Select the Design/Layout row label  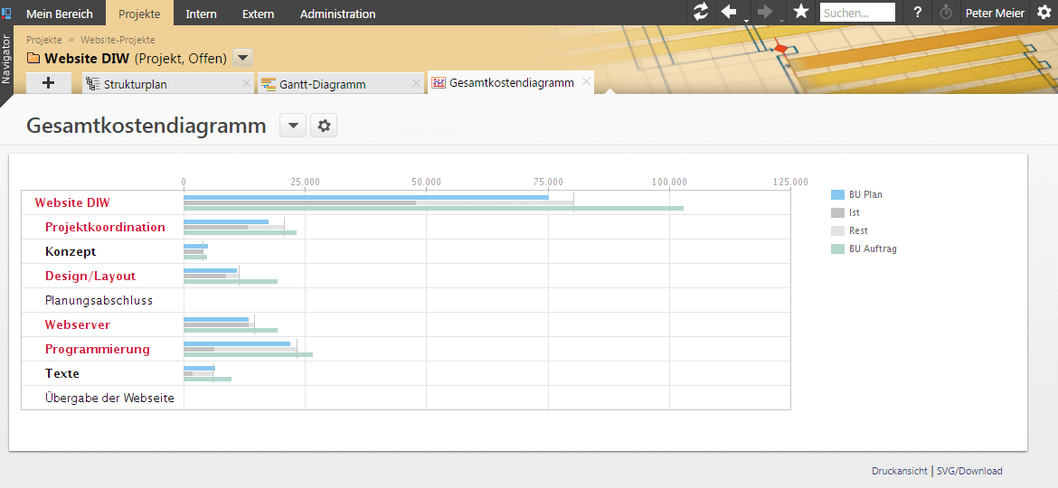pos(90,276)
